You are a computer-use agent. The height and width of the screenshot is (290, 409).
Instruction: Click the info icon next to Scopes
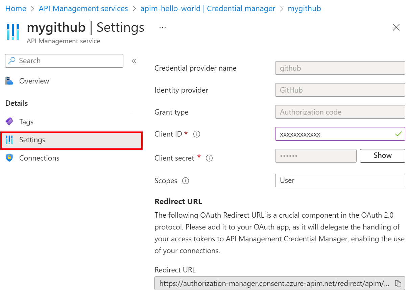[185, 180]
